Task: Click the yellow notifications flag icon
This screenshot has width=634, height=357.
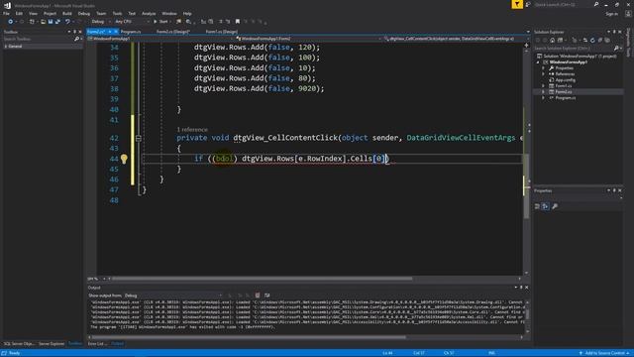Action: click(517, 4)
